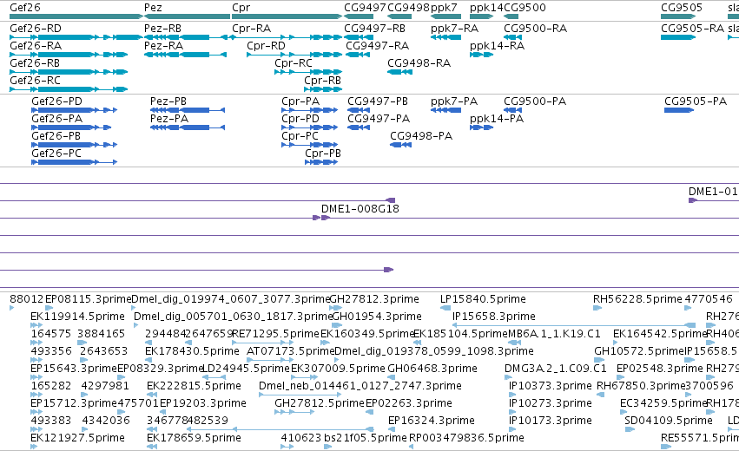The image size is (739, 451).
Task: Select transcript CG9498-RA
Action: pyautogui.click(x=399, y=72)
